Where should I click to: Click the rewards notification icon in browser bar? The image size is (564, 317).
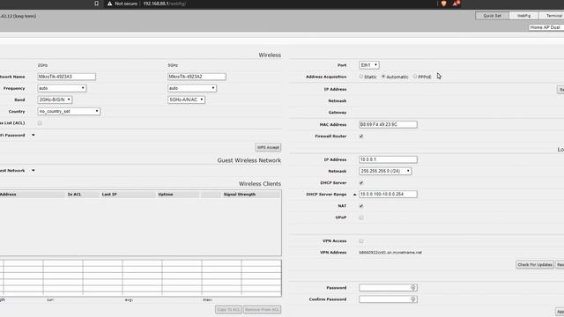click(456, 4)
